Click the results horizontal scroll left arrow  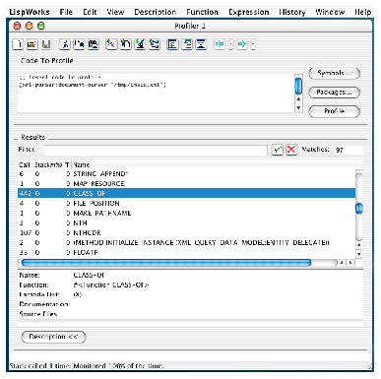[342, 263]
